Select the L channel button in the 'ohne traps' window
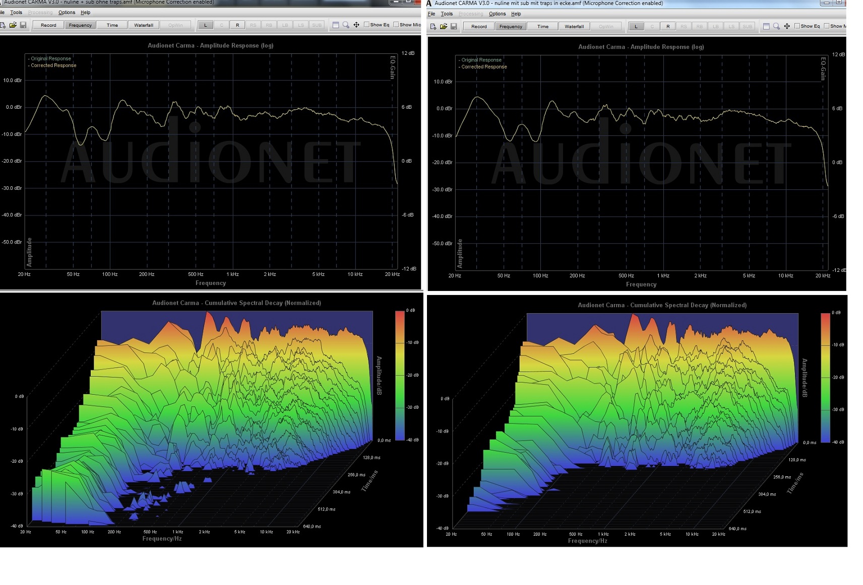This screenshot has width=863, height=585. pos(206,25)
